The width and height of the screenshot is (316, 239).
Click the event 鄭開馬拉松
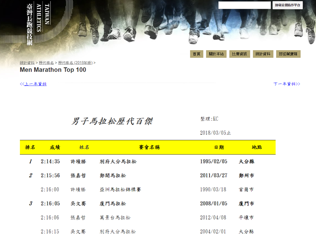coord(113,176)
